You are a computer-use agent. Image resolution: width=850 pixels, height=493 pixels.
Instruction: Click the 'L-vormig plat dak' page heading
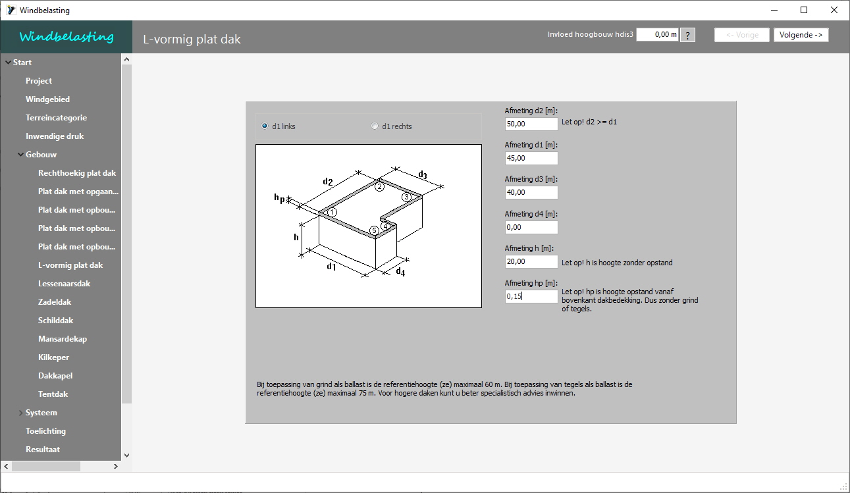(x=192, y=39)
